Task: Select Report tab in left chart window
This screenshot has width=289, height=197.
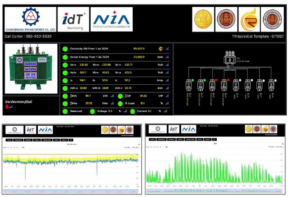Action: tap(65, 140)
